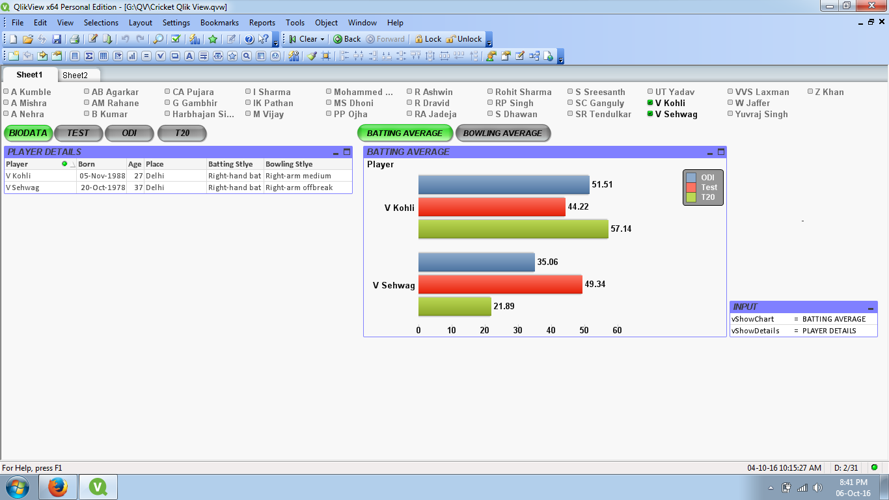Viewport: 889px width, 500px height.
Task: Click the Create Text Object icon
Action: (x=189, y=56)
